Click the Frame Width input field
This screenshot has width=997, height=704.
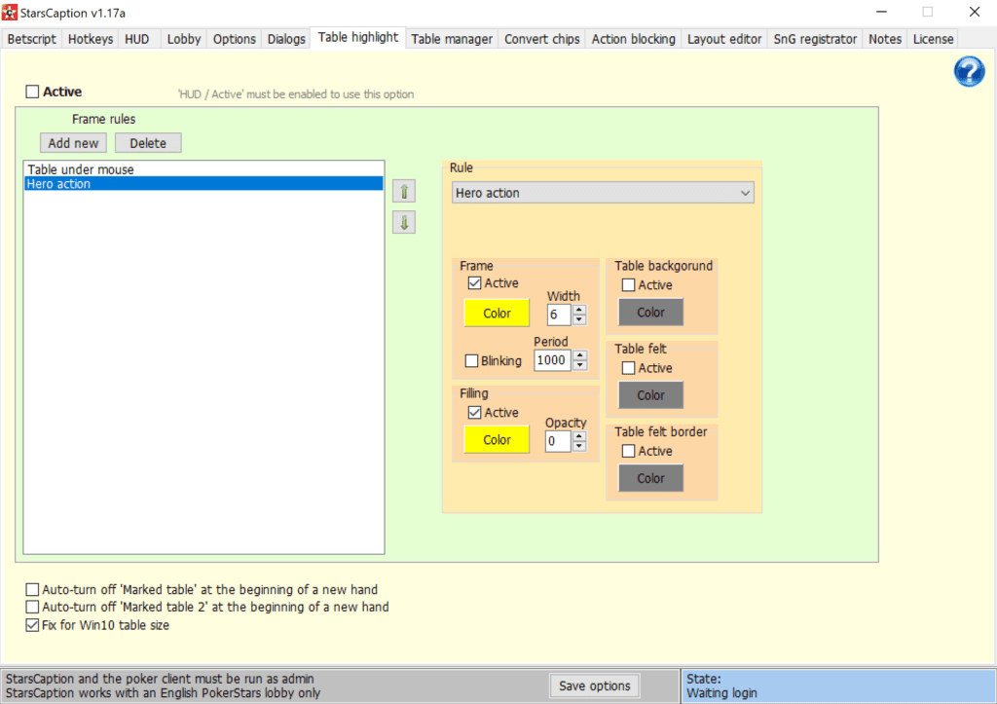point(560,315)
